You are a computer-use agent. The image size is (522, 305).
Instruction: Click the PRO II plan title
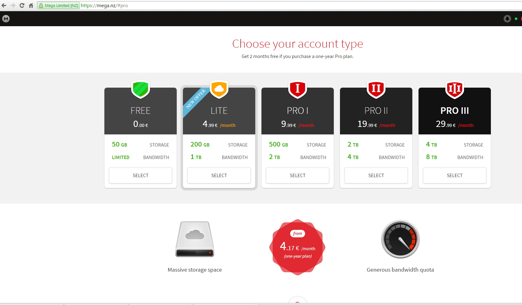[376, 111]
